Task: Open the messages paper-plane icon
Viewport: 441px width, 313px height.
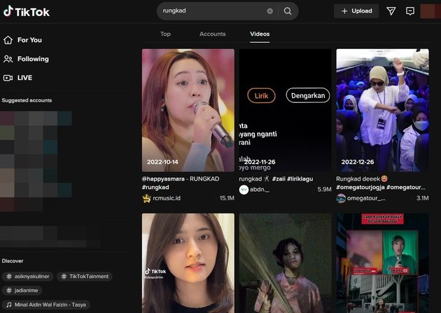Action: (391, 11)
